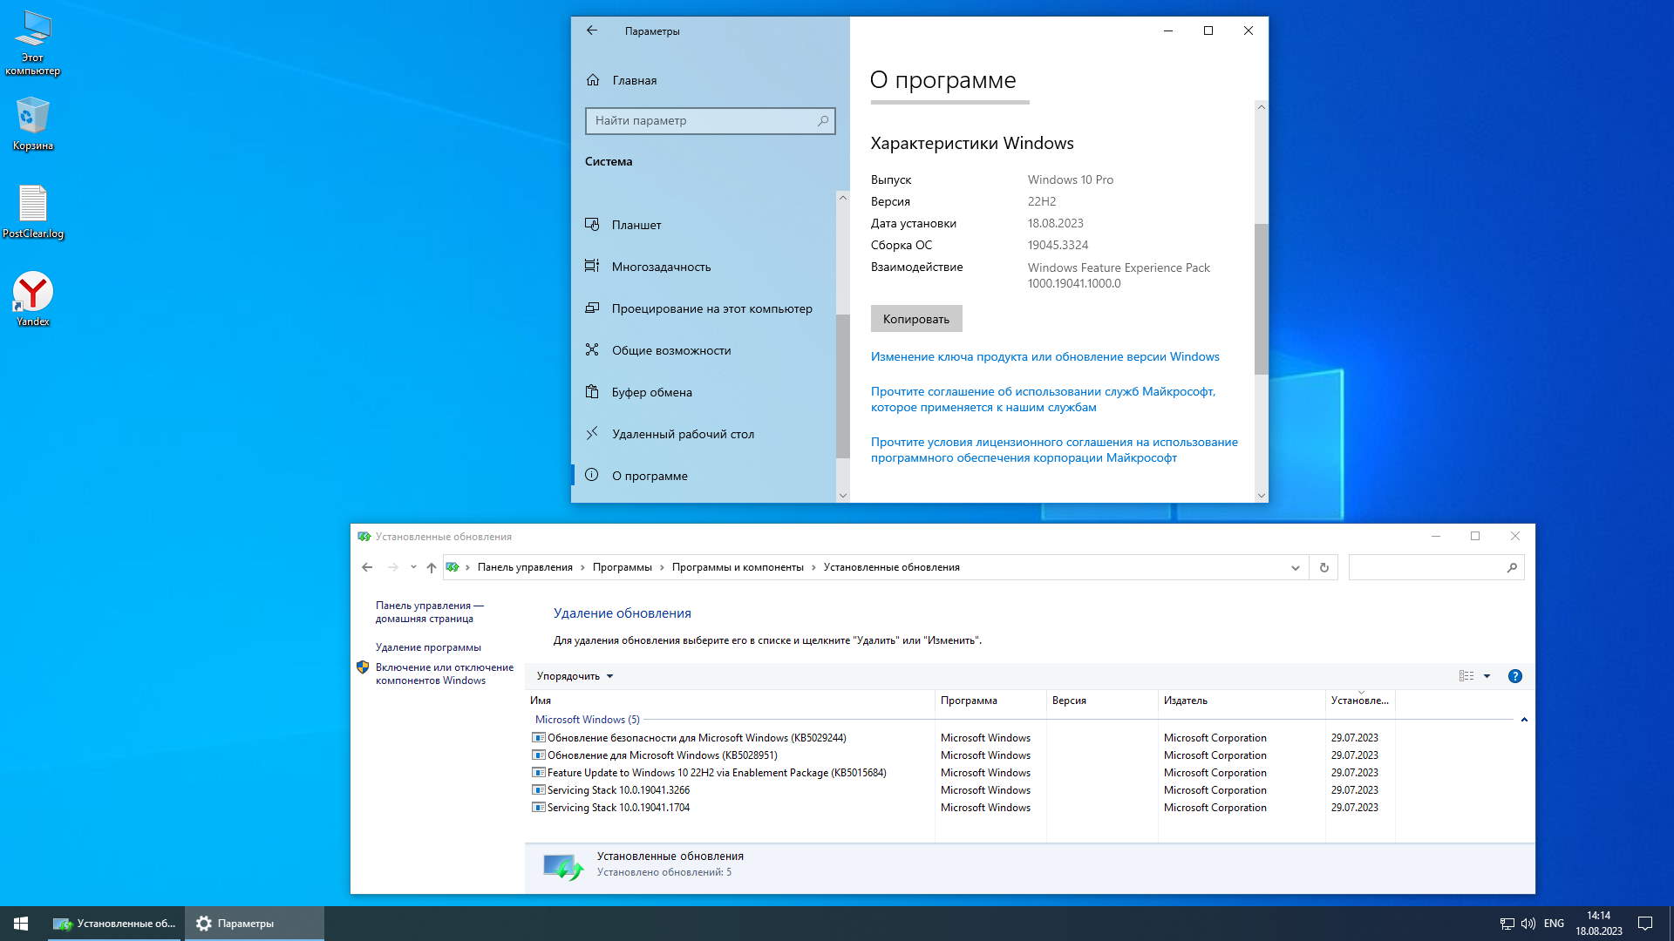Click the blue help question-mark icon
This screenshot has width=1674, height=941.
click(1514, 676)
